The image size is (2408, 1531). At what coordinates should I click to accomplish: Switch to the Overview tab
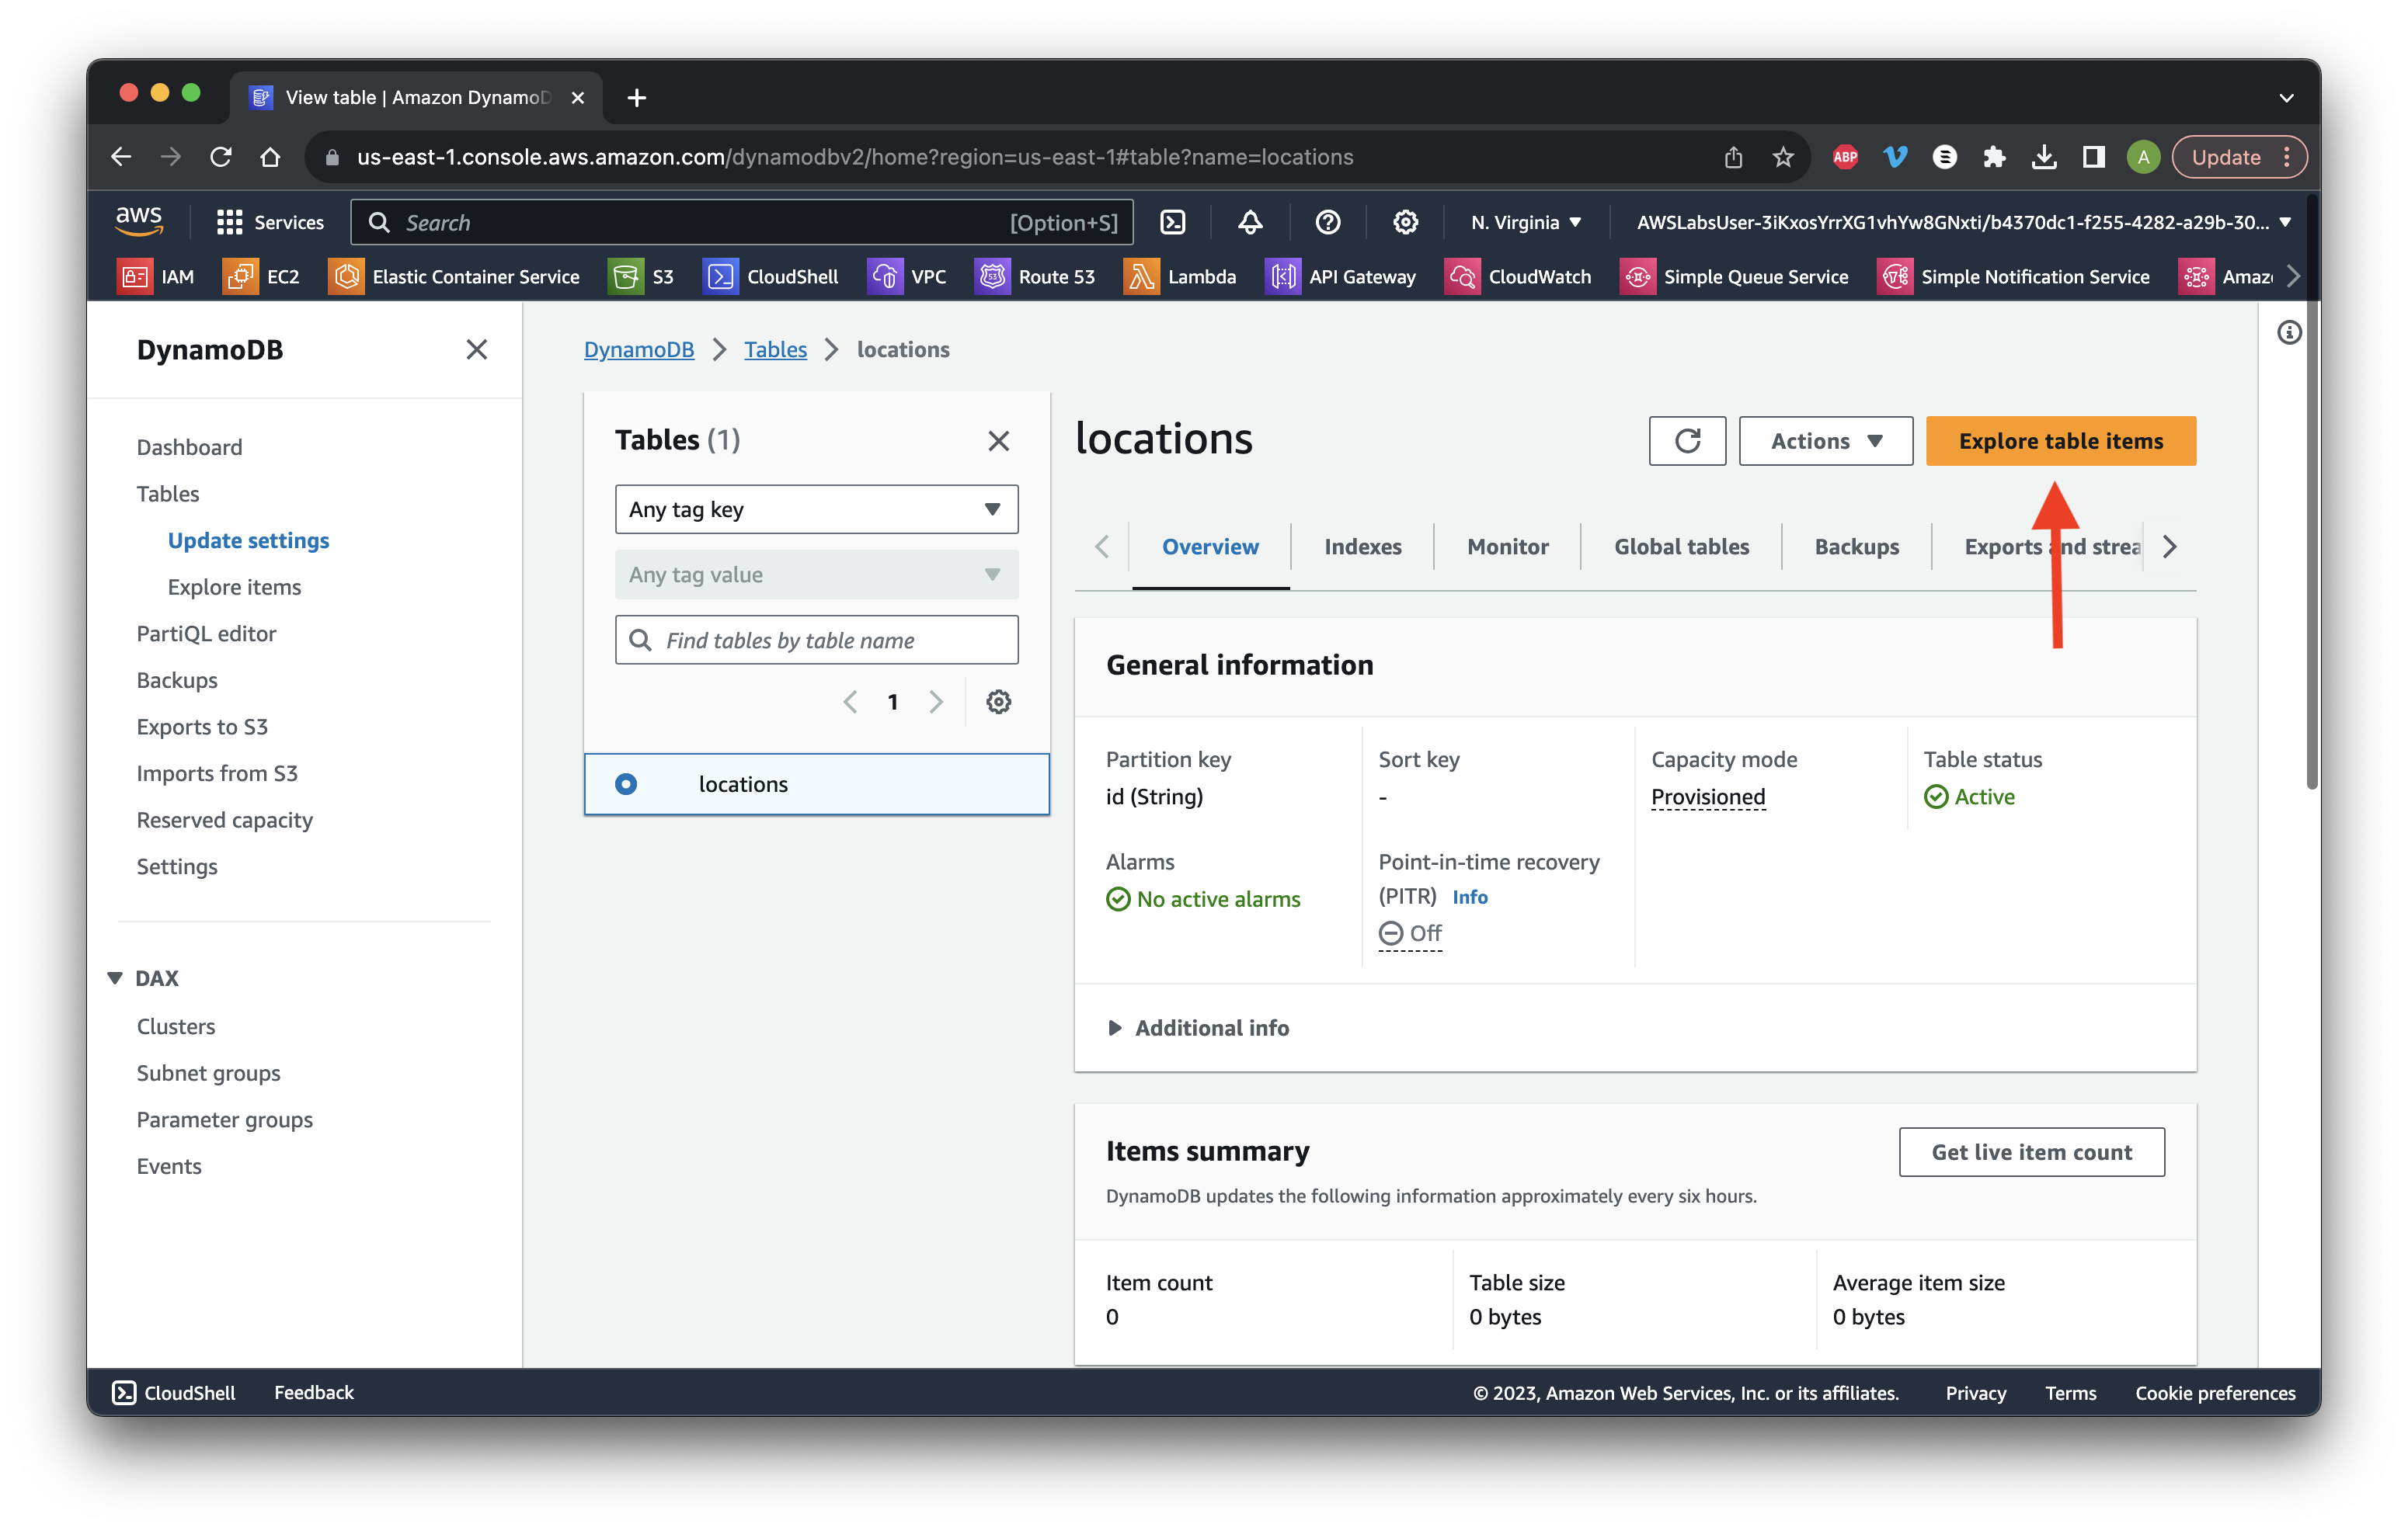point(1210,547)
